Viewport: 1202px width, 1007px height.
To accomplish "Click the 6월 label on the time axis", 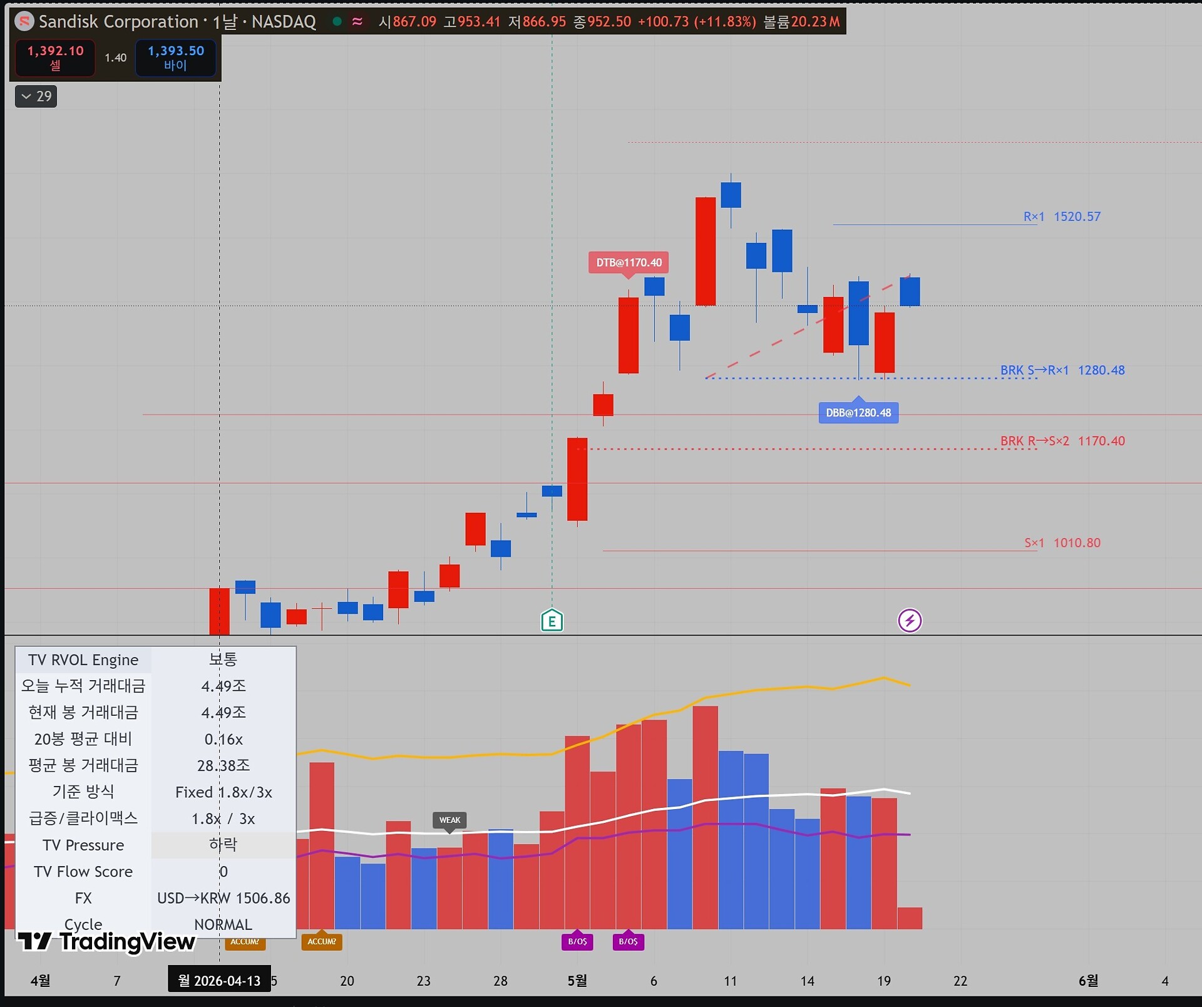I will [1088, 981].
